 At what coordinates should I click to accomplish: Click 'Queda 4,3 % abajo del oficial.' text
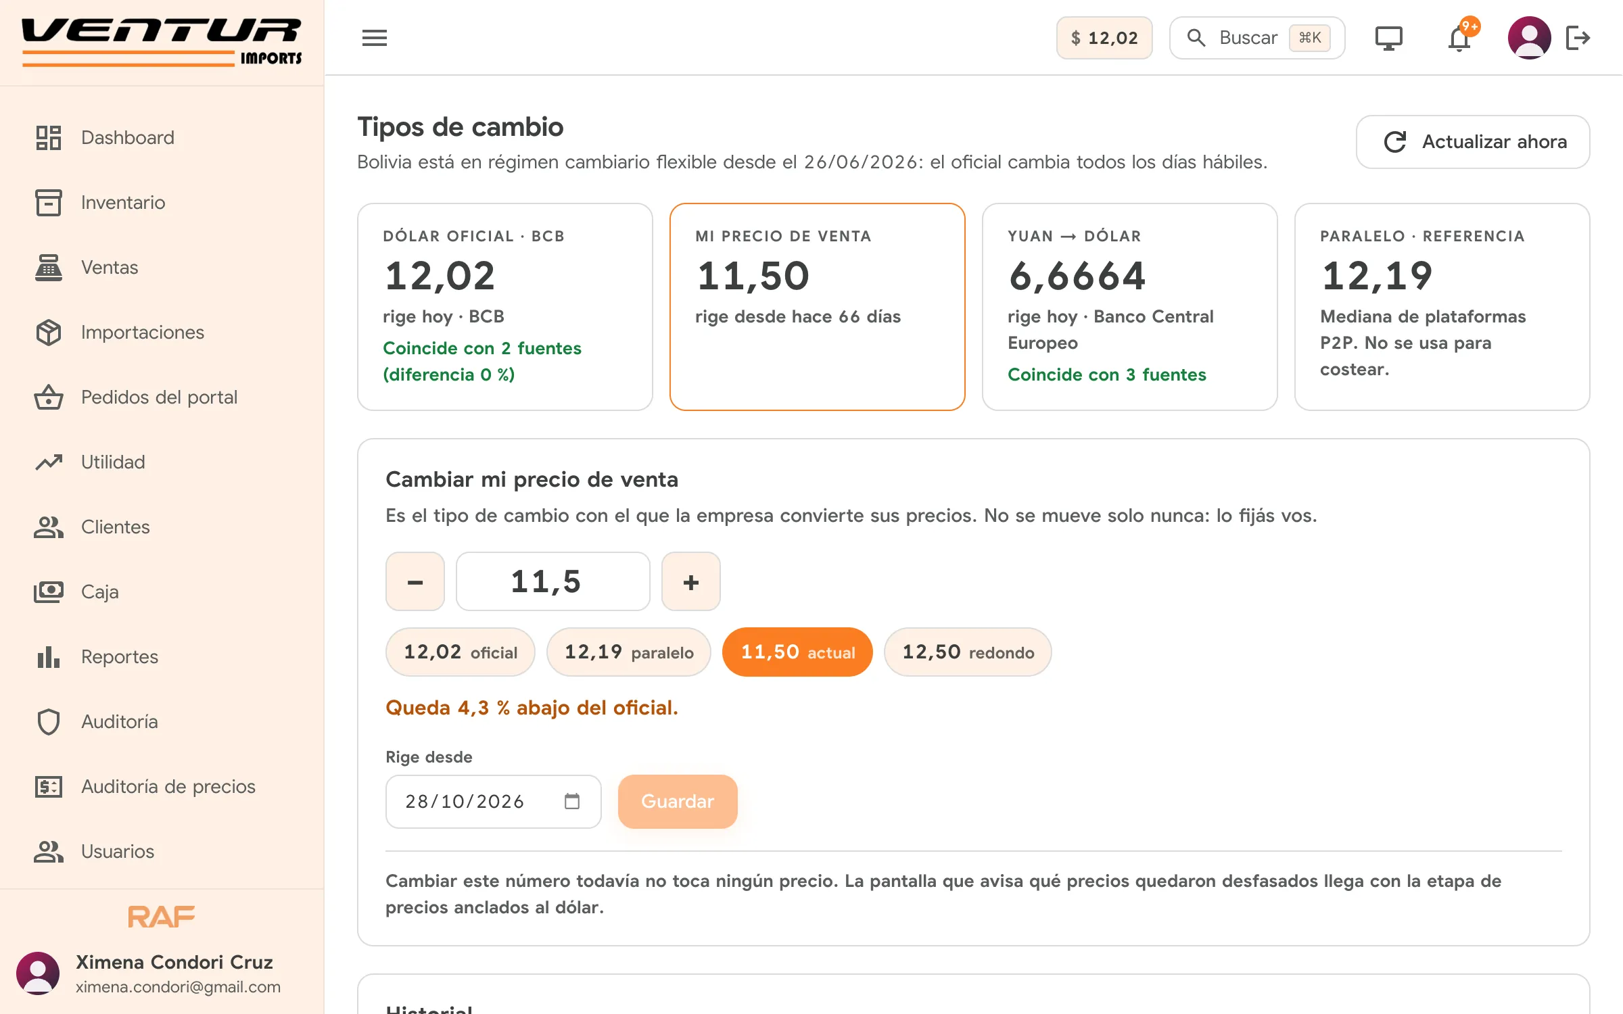point(532,708)
